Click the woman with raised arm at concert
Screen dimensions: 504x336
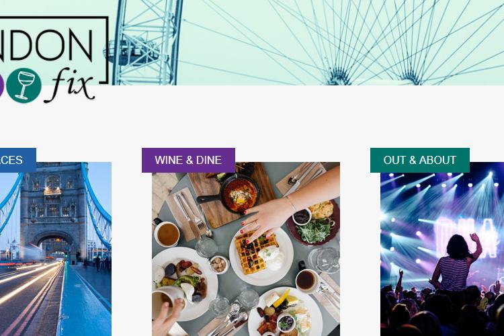456,262
